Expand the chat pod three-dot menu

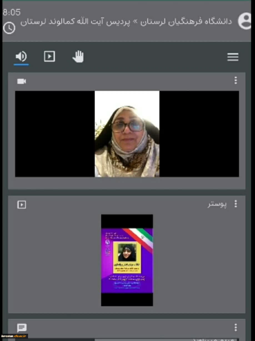pos(236,327)
